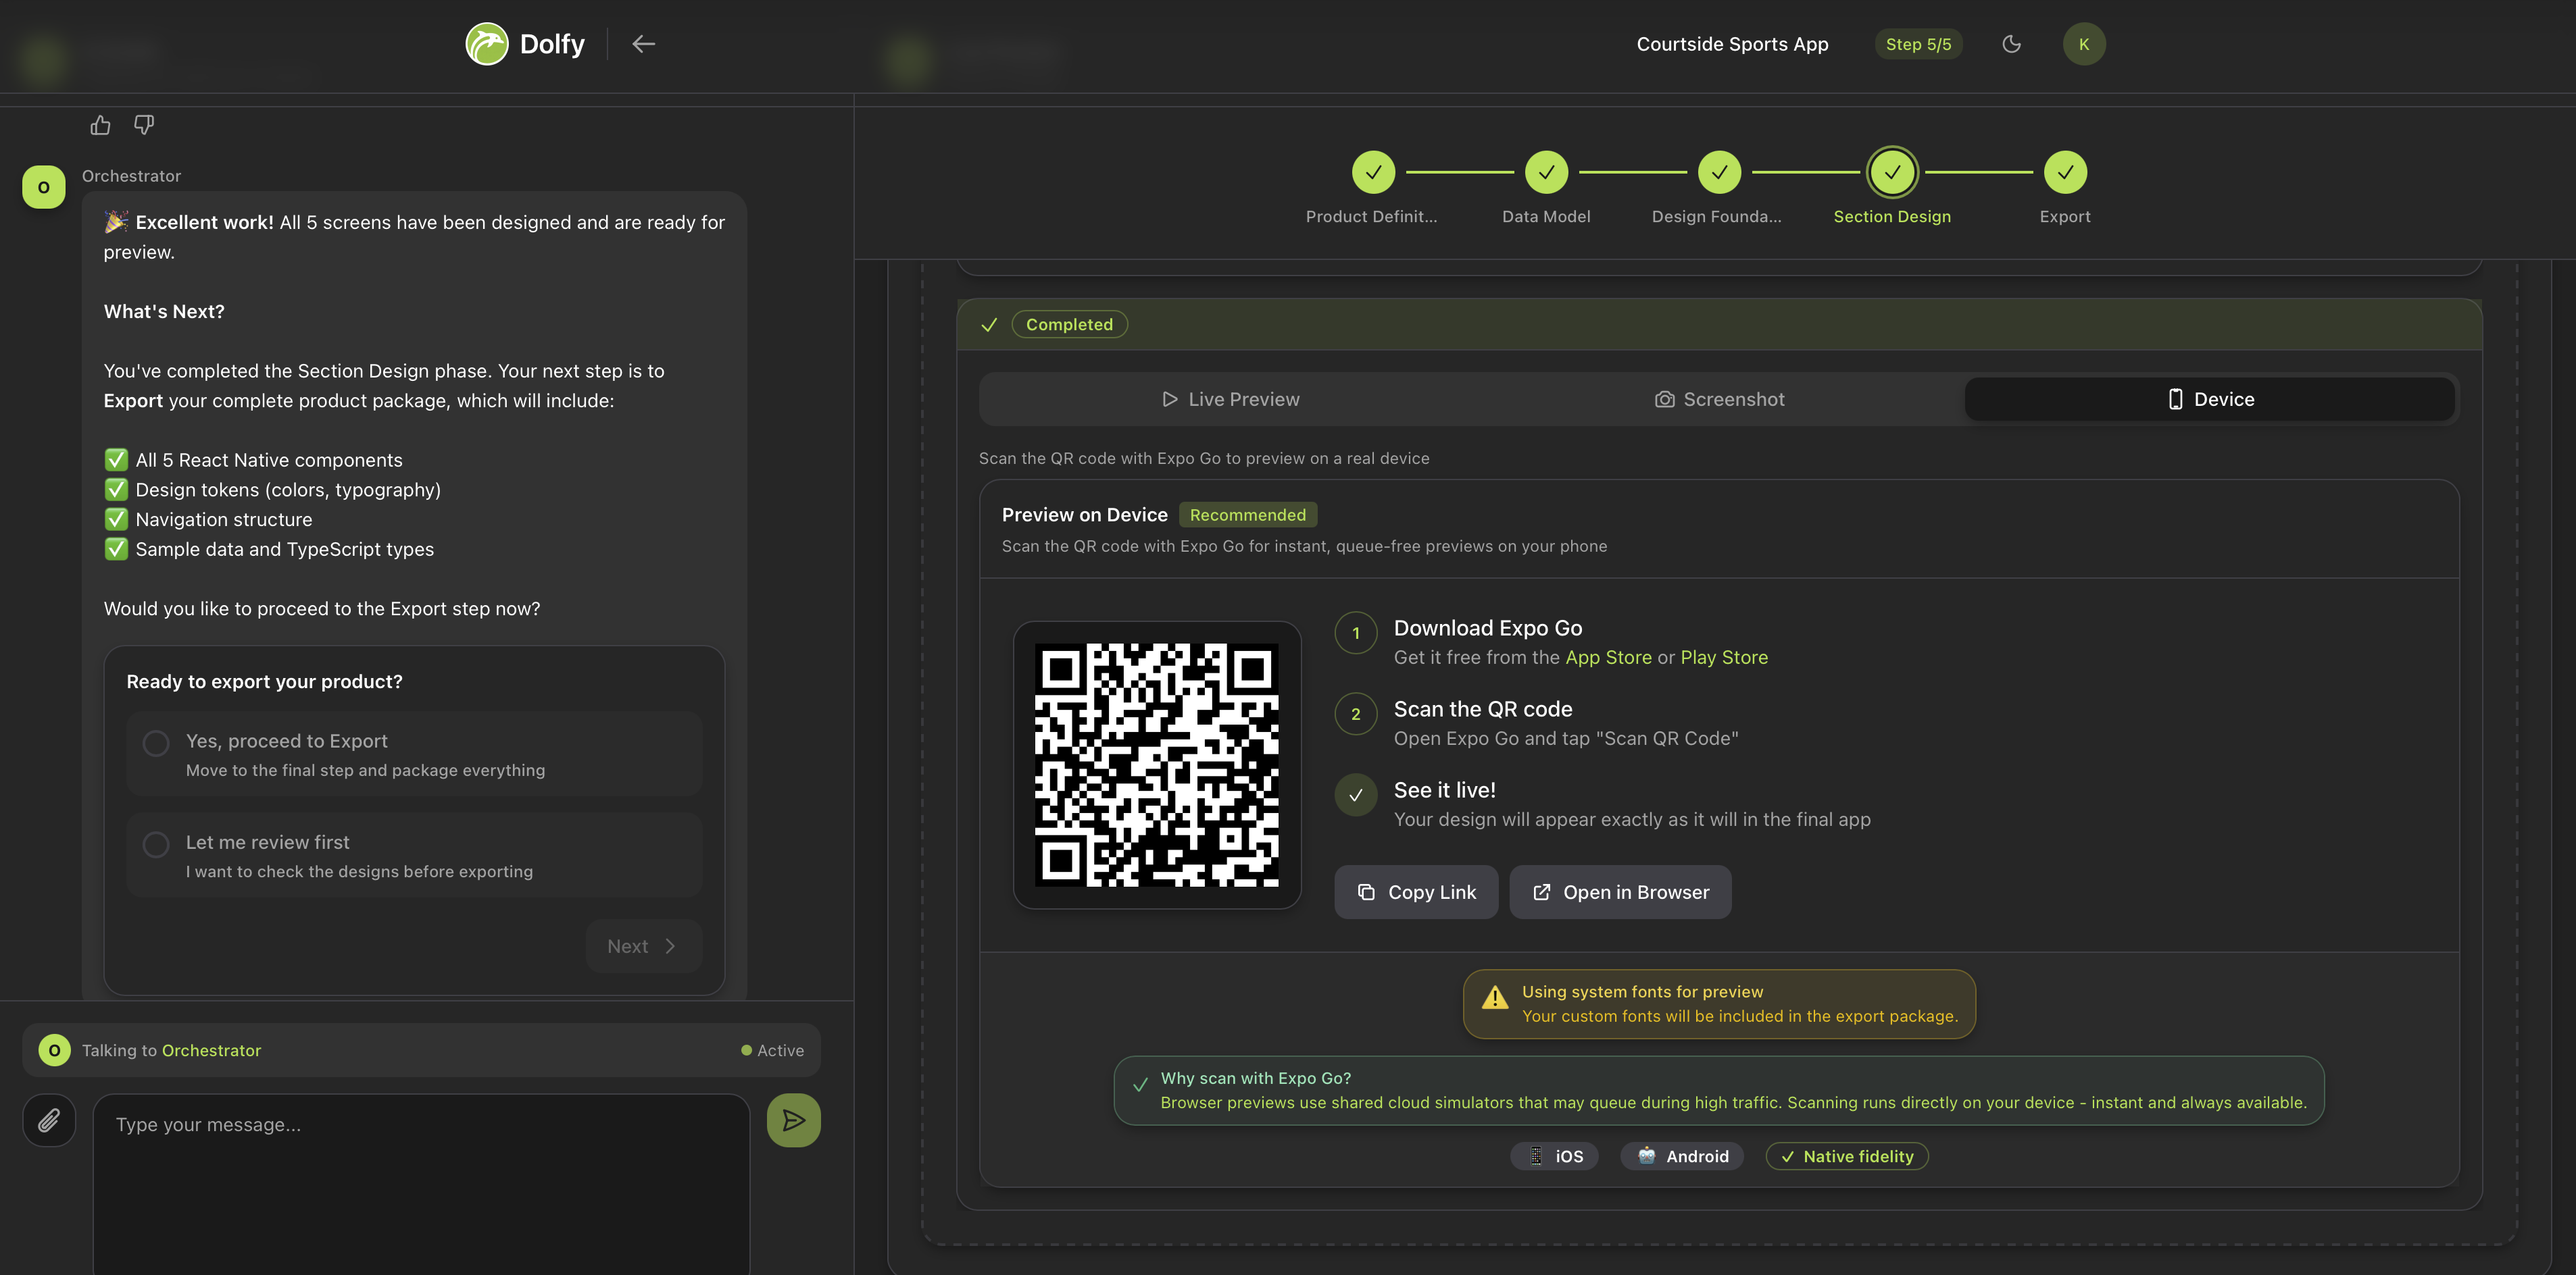Send the message with the arrow icon
This screenshot has width=2576, height=1275.
coord(793,1119)
